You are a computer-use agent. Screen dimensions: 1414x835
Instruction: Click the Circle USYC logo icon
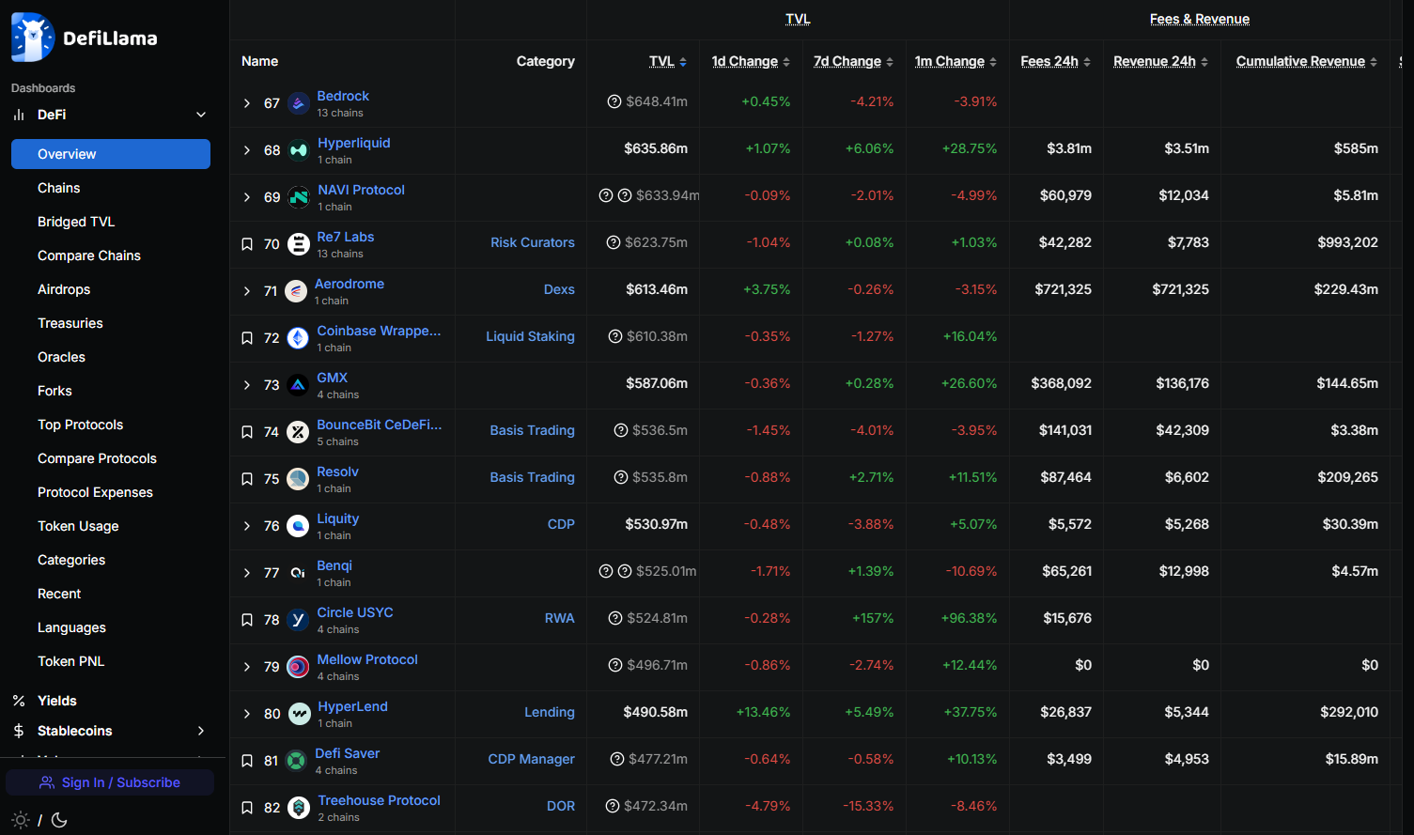coord(298,620)
